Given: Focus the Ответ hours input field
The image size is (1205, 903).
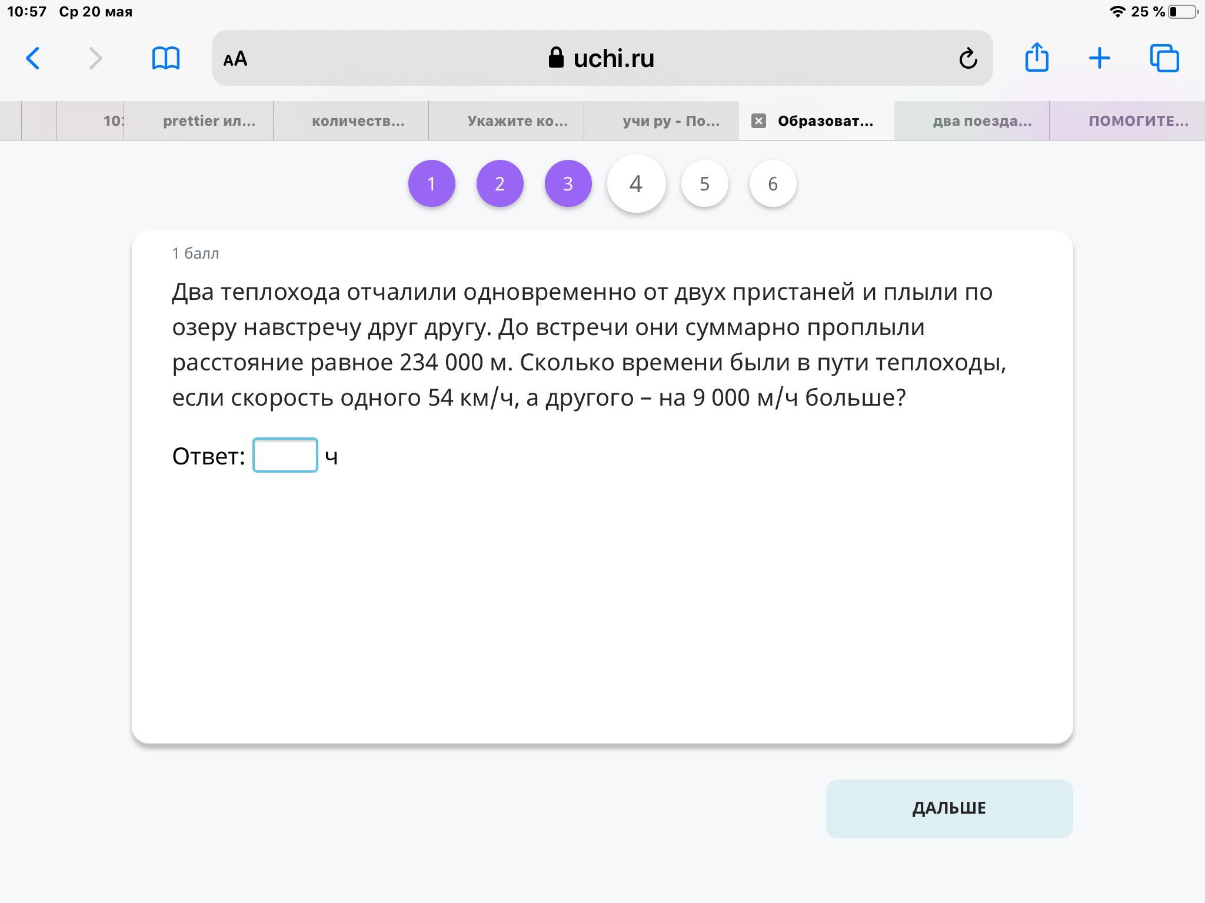Looking at the screenshot, I should point(285,455).
